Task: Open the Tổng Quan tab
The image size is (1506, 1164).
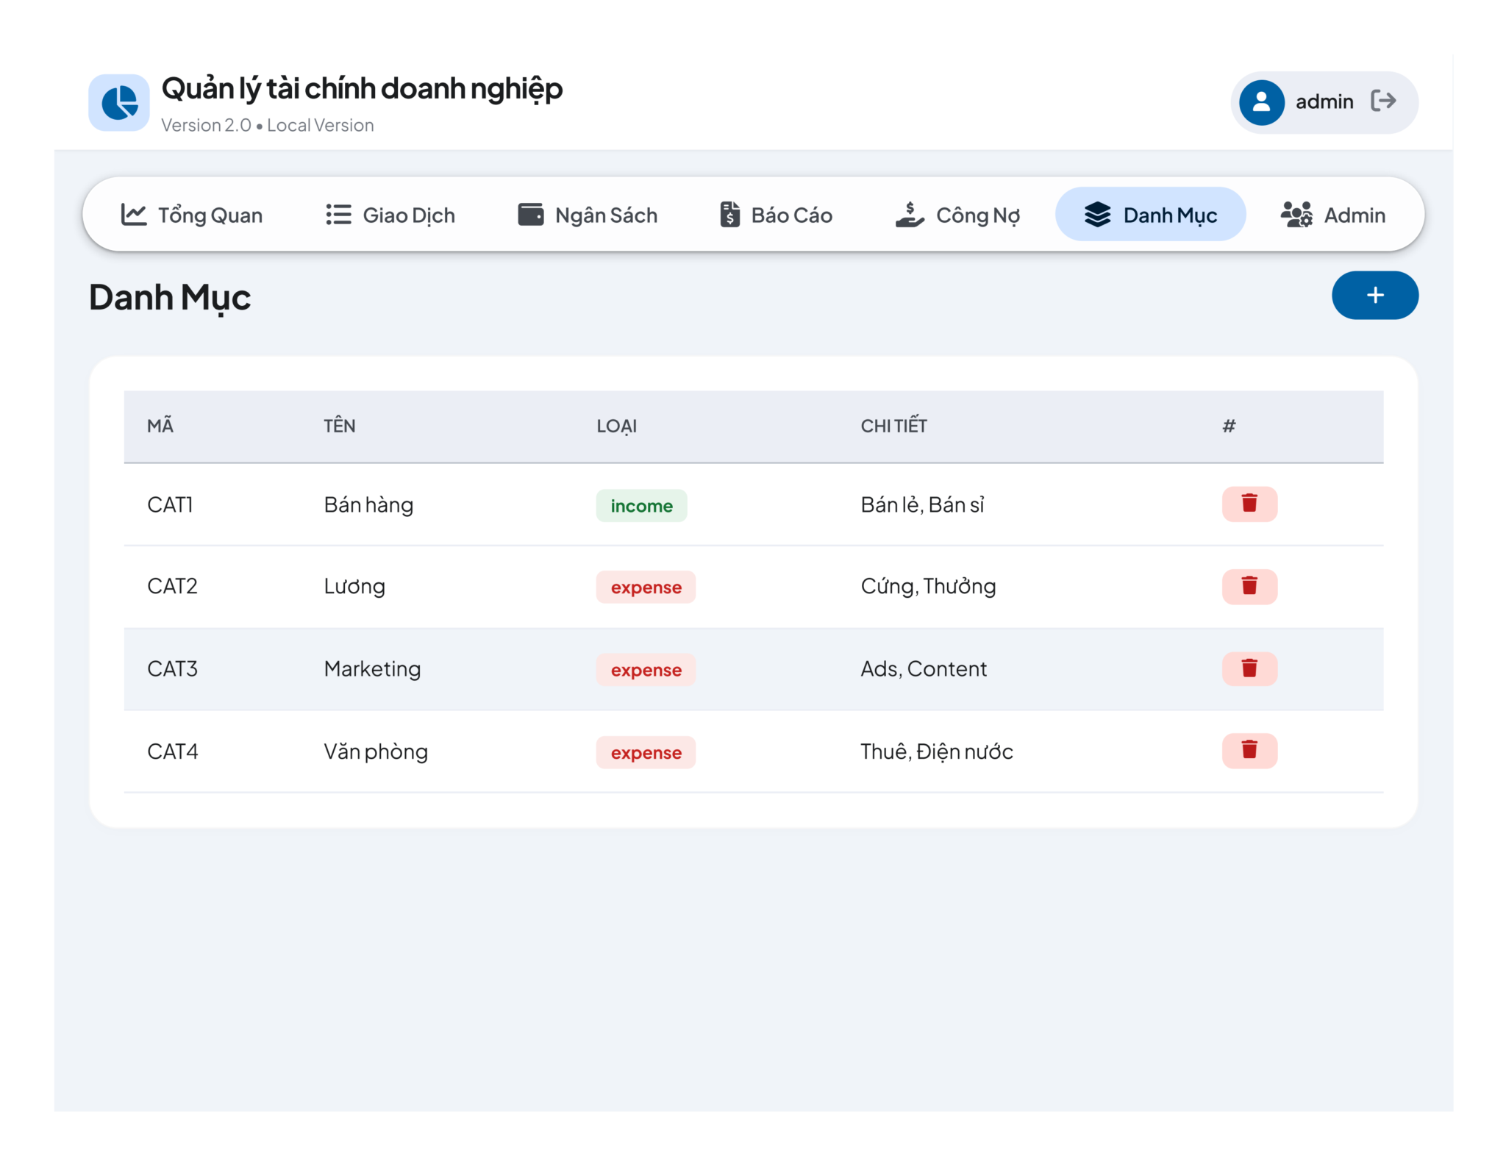Action: pos(192,215)
